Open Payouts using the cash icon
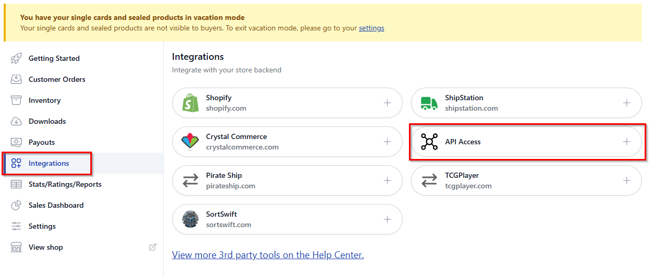Image resolution: width=653 pixels, height=277 pixels. click(x=16, y=142)
